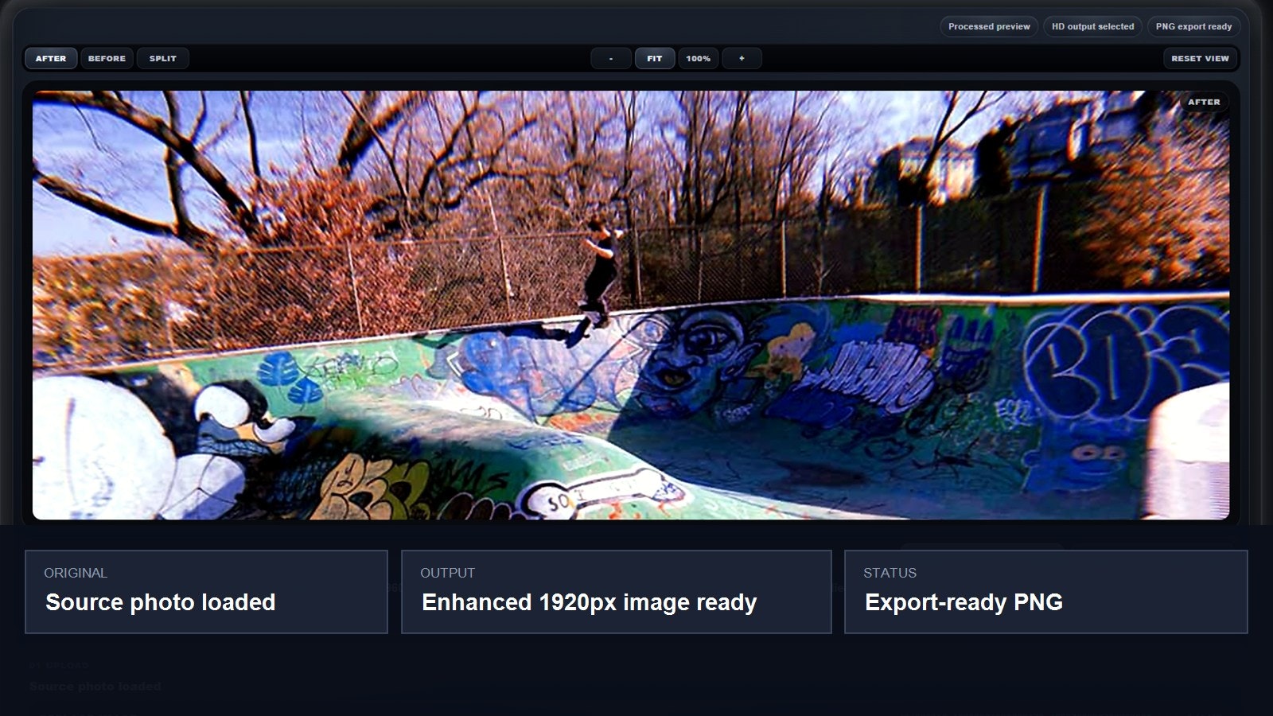This screenshot has height=716, width=1273.
Task: Switch on SPLIT comparison mode
Action: pos(162,58)
